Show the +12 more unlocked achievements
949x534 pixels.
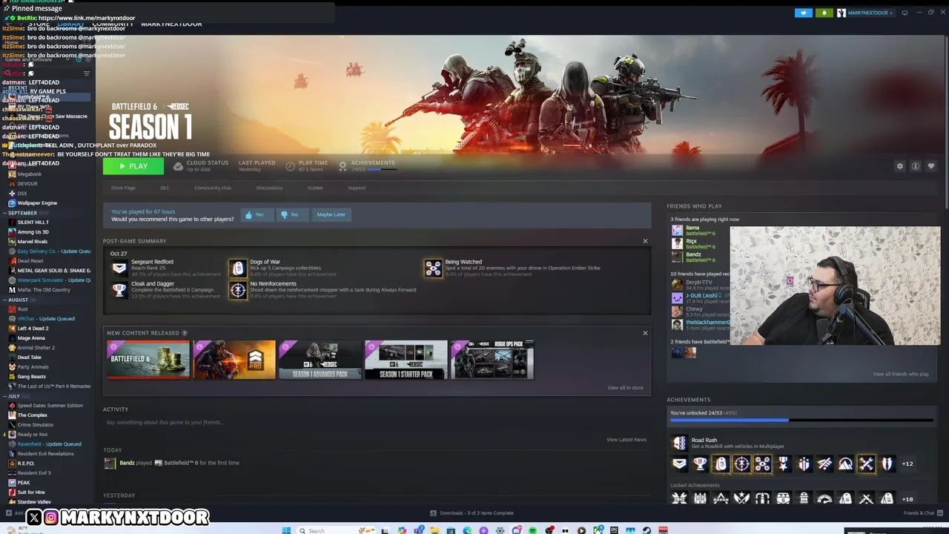pyautogui.click(x=907, y=464)
